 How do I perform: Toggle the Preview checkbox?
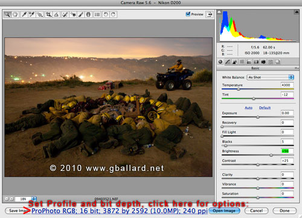(188, 14)
